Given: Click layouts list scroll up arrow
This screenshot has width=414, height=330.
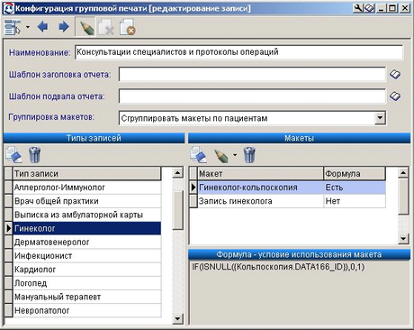Looking at the screenshot, I should [x=403, y=173].
